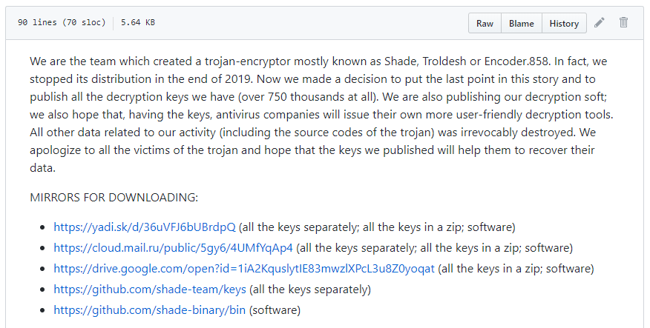650x328 pixels.
Task: Open the Blame view
Action: coord(521,24)
